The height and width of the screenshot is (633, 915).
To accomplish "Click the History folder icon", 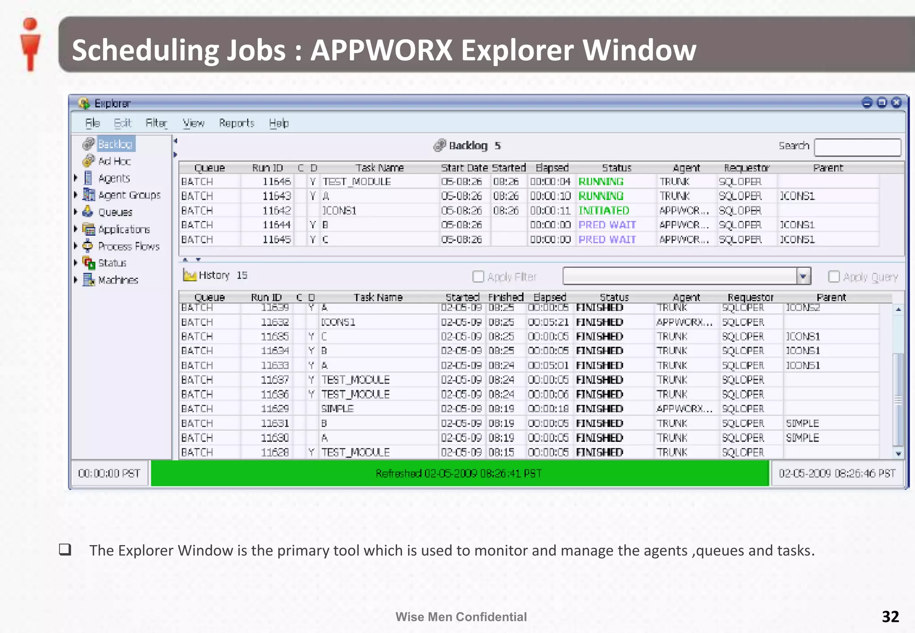I will click(x=190, y=275).
